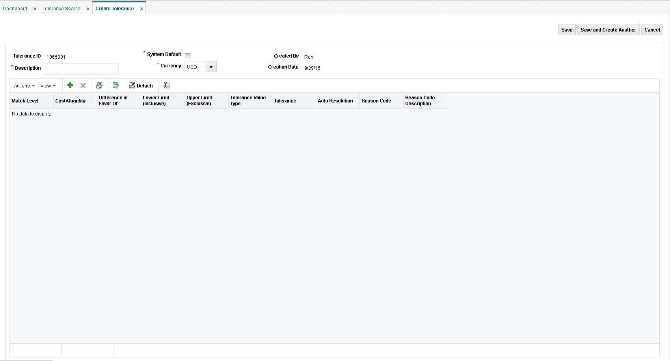Screen dimensions: 670x361
Task: Open the View menu
Action: coord(48,86)
